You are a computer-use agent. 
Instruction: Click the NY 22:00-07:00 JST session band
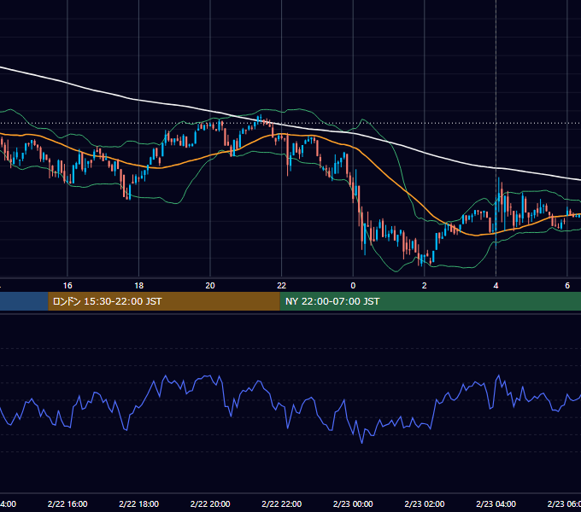pyautogui.click(x=430, y=301)
